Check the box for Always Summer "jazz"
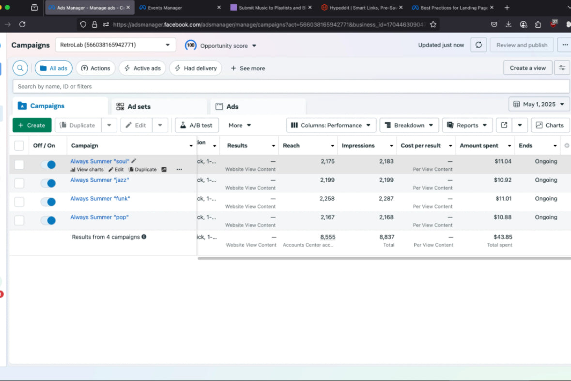 coord(19,183)
